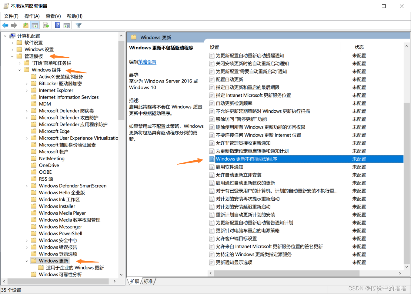Toggle the show/hide console tree icon
The width and height of the screenshot is (411, 294).
[x=35, y=25]
